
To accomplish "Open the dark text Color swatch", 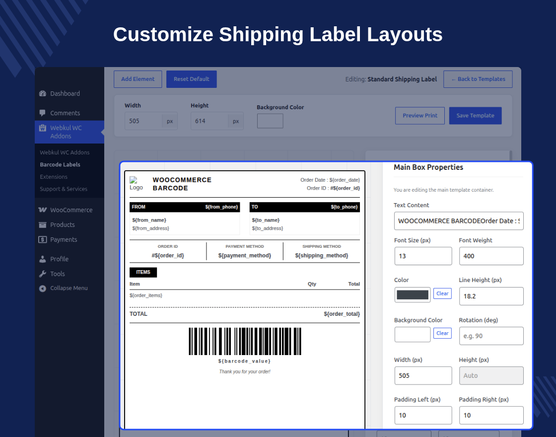I will point(413,295).
